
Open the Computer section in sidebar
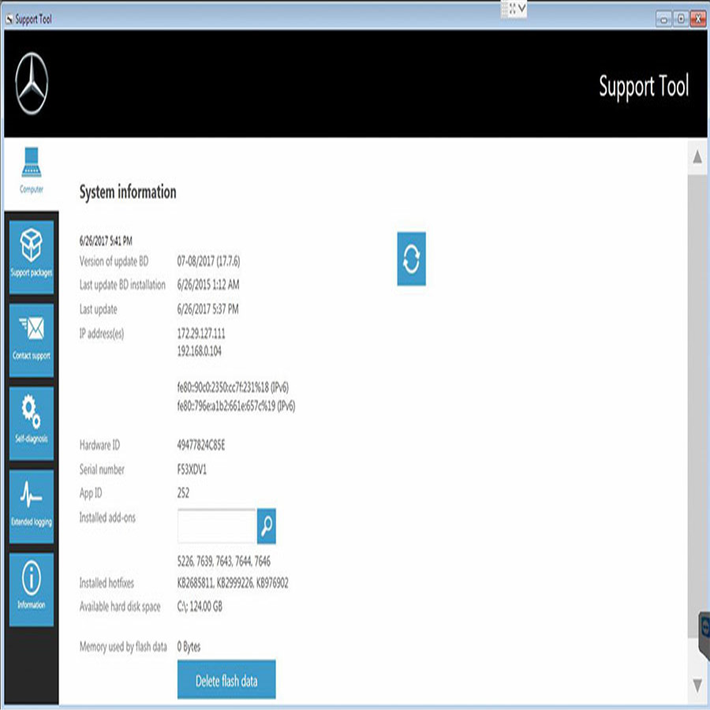click(x=32, y=170)
